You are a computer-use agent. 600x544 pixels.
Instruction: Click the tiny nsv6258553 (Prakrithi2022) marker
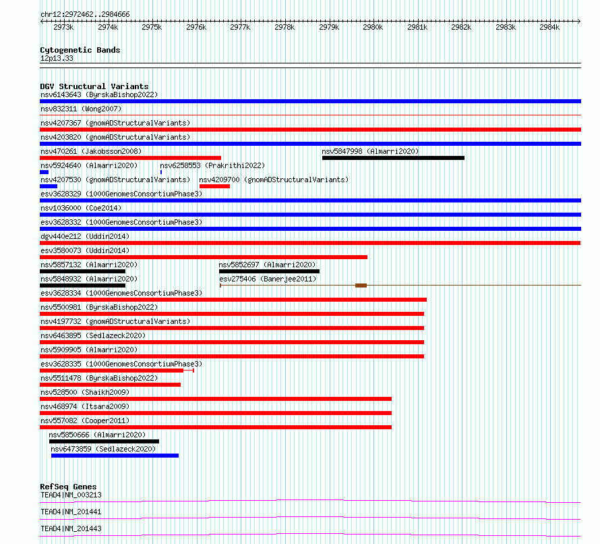pos(161,172)
